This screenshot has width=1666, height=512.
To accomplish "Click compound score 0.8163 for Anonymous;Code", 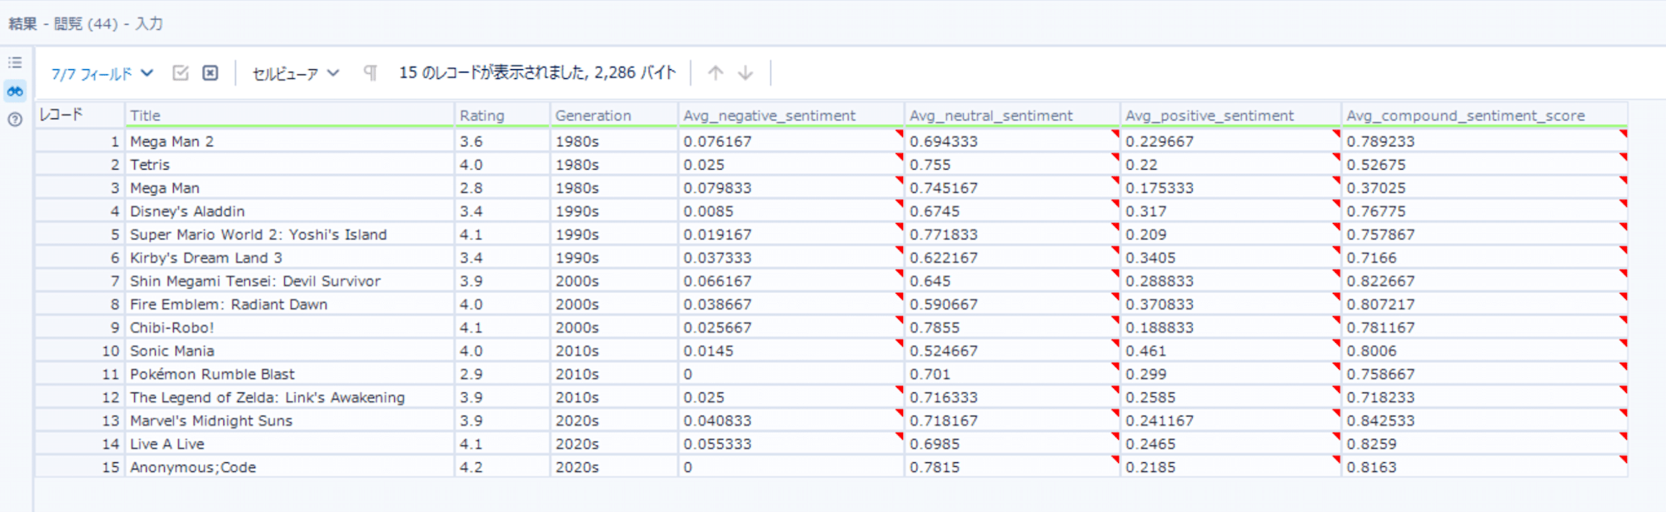I will click(1485, 468).
